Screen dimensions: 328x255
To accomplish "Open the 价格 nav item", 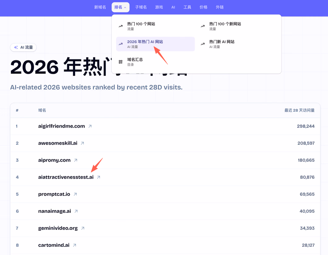I will [203, 7].
